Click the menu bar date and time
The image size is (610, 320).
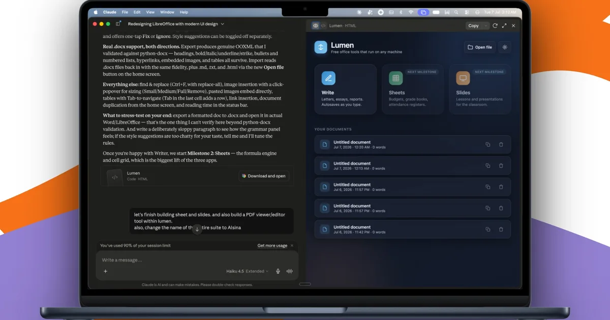[x=500, y=12]
